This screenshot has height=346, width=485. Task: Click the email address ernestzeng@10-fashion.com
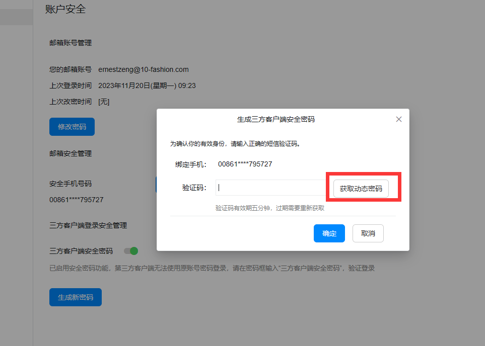click(143, 69)
